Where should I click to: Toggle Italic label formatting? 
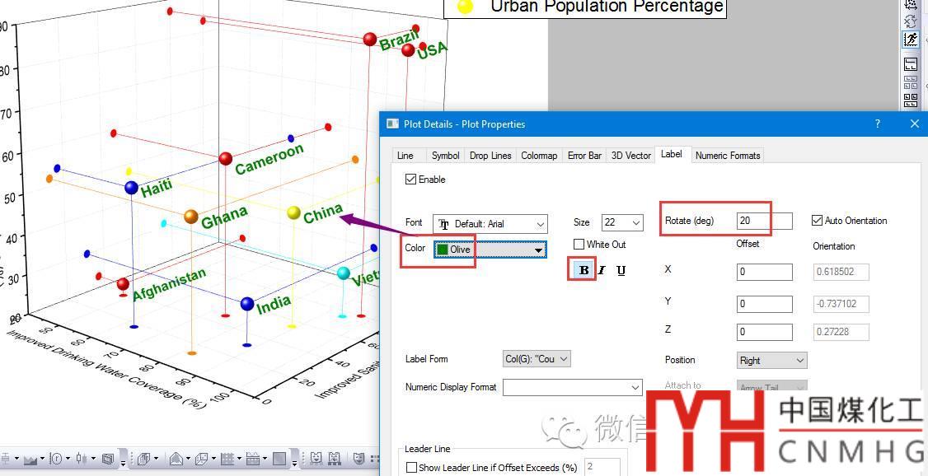(602, 270)
